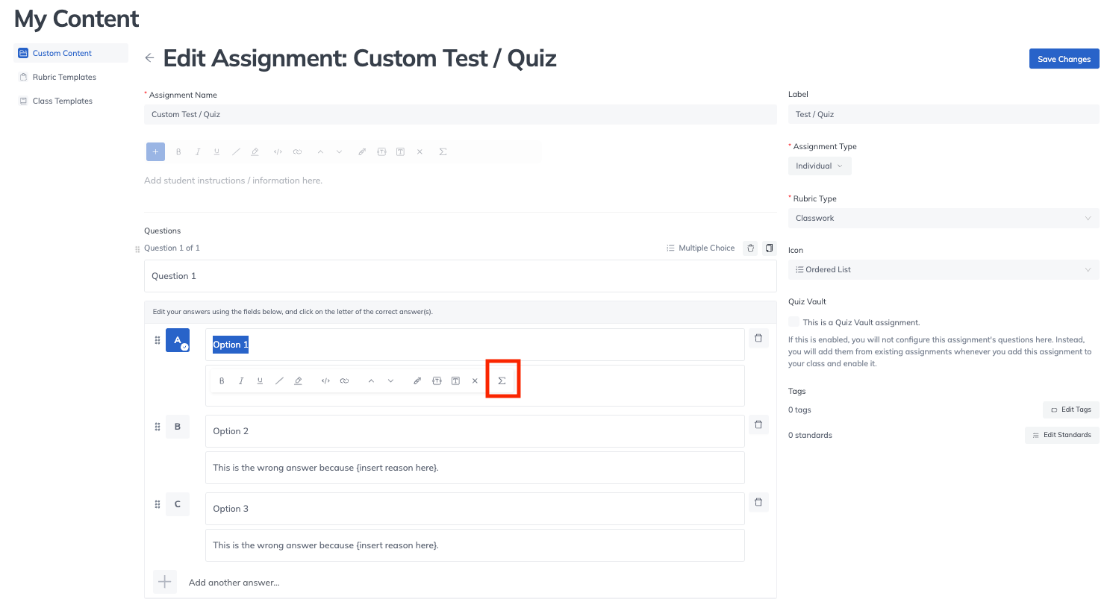1110x602 pixels.
Task: Click the blue plus button in instructions toolbar
Action: pos(155,151)
